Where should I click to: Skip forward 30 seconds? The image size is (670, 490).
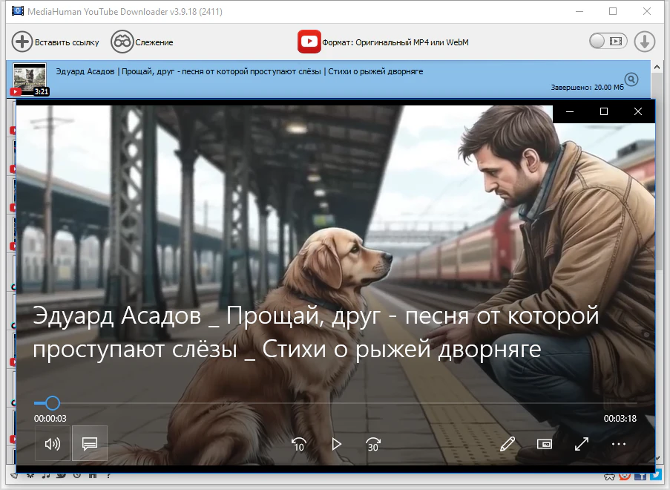click(373, 444)
